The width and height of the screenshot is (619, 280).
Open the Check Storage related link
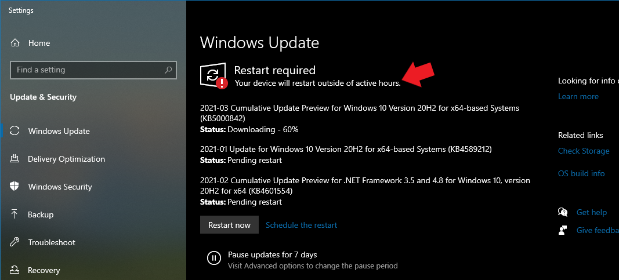point(584,151)
